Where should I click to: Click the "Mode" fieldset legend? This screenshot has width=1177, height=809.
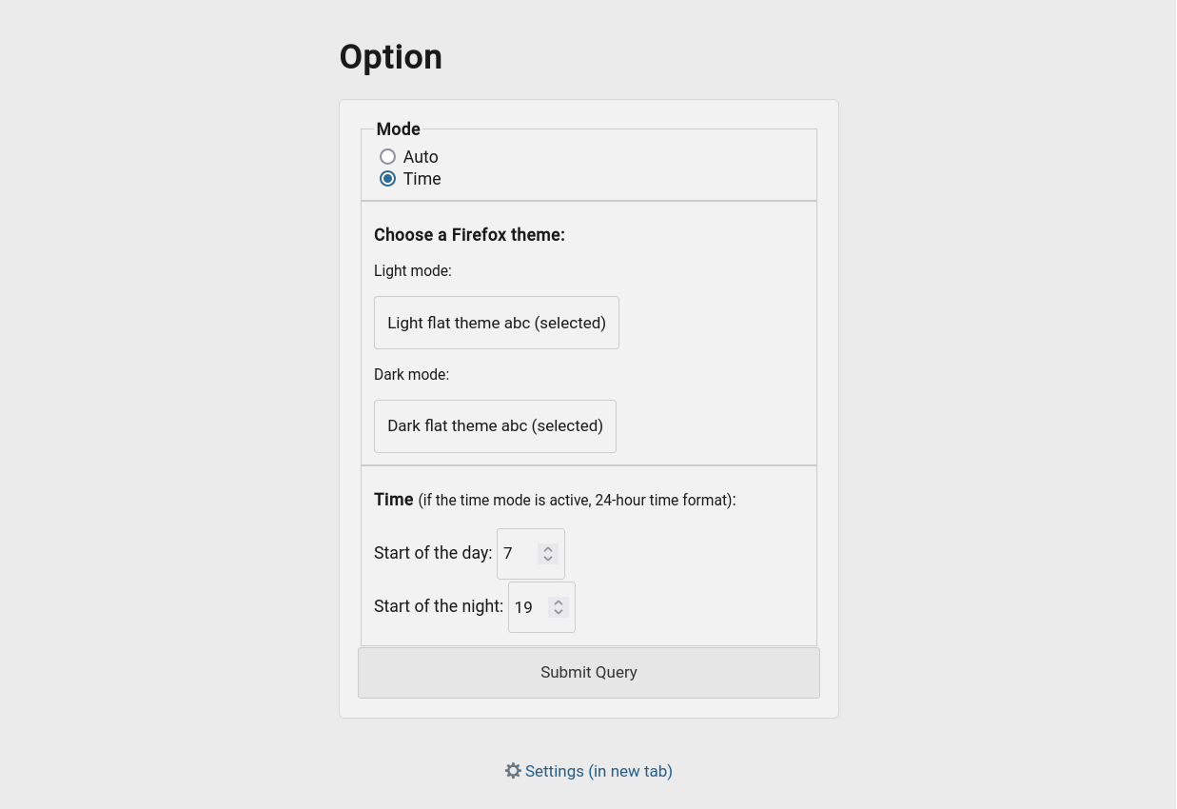pyautogui.click(x=399, y=129)
